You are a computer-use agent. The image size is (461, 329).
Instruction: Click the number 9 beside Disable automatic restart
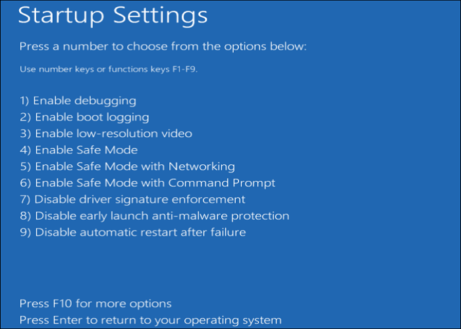click(x=24, y=232)
